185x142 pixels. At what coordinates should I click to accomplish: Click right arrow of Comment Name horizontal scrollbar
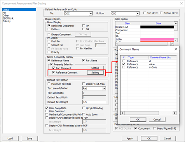[175, 113]
